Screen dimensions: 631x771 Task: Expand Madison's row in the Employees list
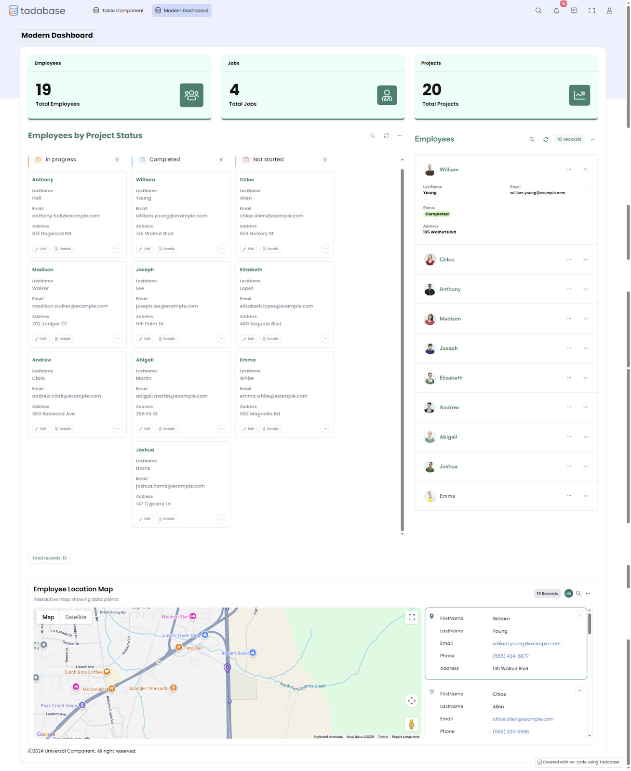(x=585, y=319)
